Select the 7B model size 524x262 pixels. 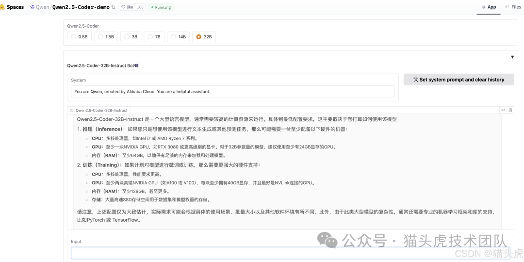[154, 37]
